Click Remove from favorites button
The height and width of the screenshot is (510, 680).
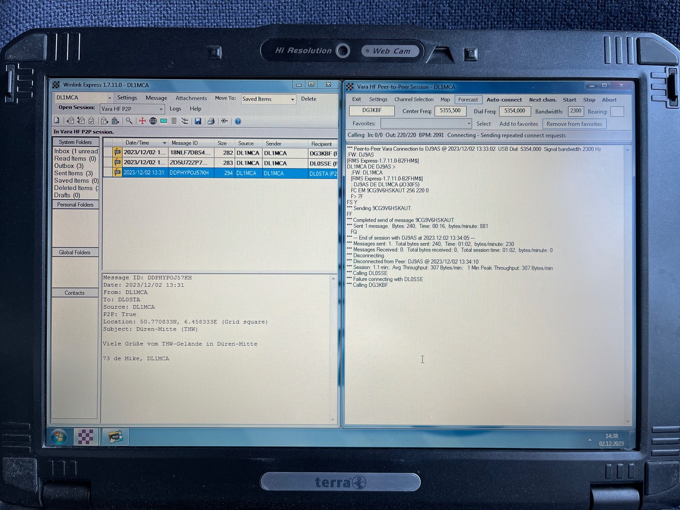point(574,124)
